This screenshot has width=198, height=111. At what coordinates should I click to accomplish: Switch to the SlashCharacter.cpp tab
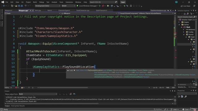[83, 10]
